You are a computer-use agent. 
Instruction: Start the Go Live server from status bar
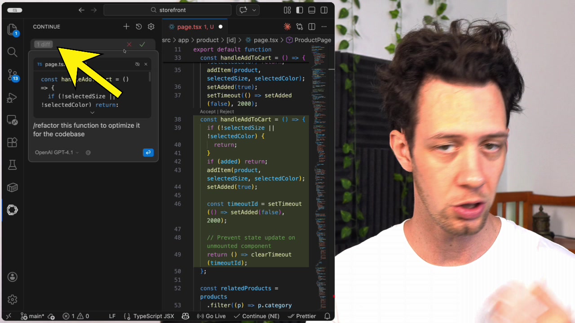click(211, 316)
